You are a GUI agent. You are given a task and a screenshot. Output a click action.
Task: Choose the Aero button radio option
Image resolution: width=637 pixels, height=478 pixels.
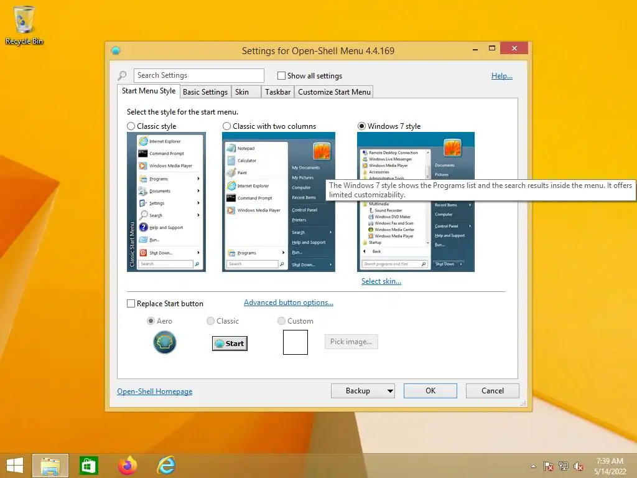tap(151, 321)
